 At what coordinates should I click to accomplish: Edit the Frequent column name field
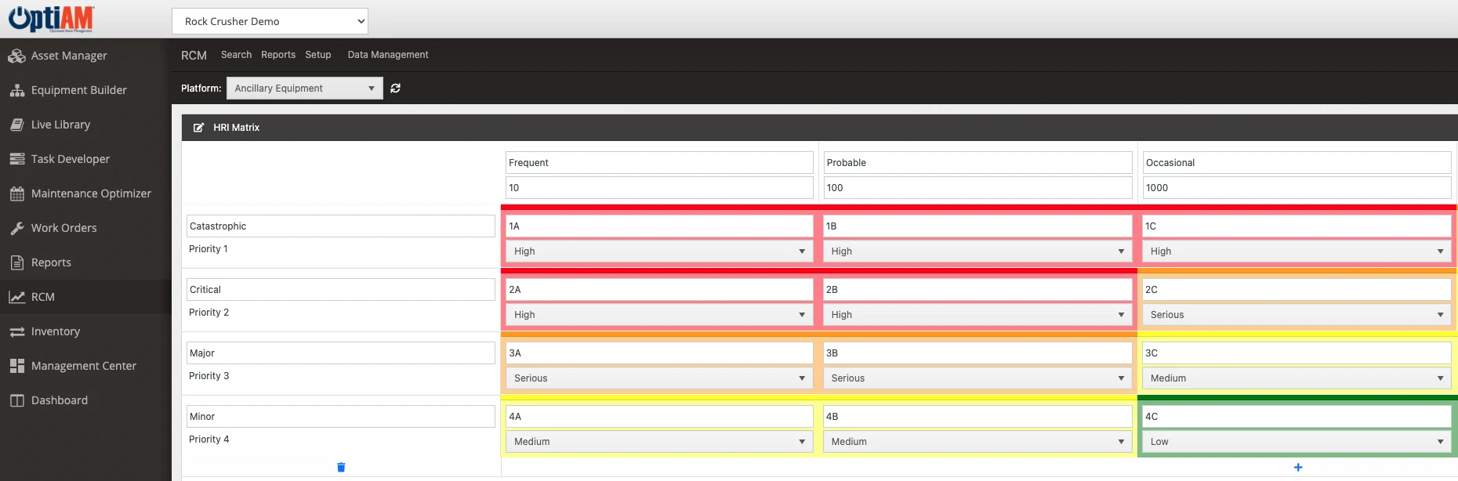point(659,163)
